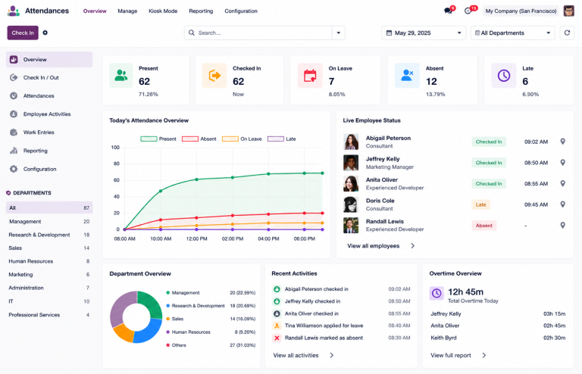Screen dimensions: 582x374
Task: Open the Reporting top menu
Action: pyautogui.click(x=201, y=11)
